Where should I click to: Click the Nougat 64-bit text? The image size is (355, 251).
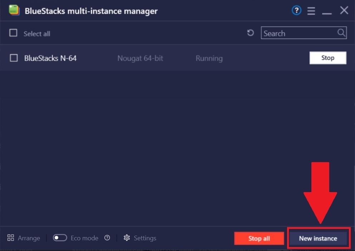point(140,58)
